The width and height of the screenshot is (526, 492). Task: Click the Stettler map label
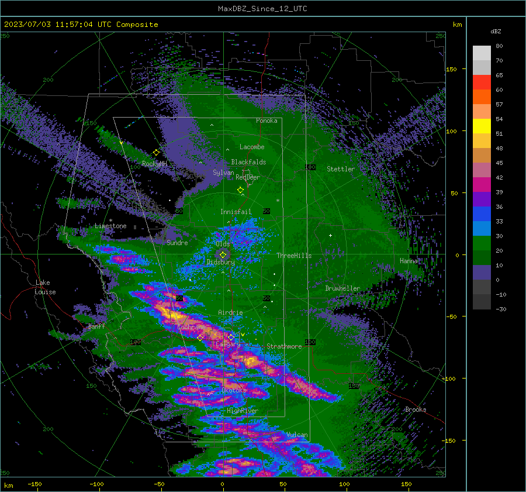pos(341,169)
